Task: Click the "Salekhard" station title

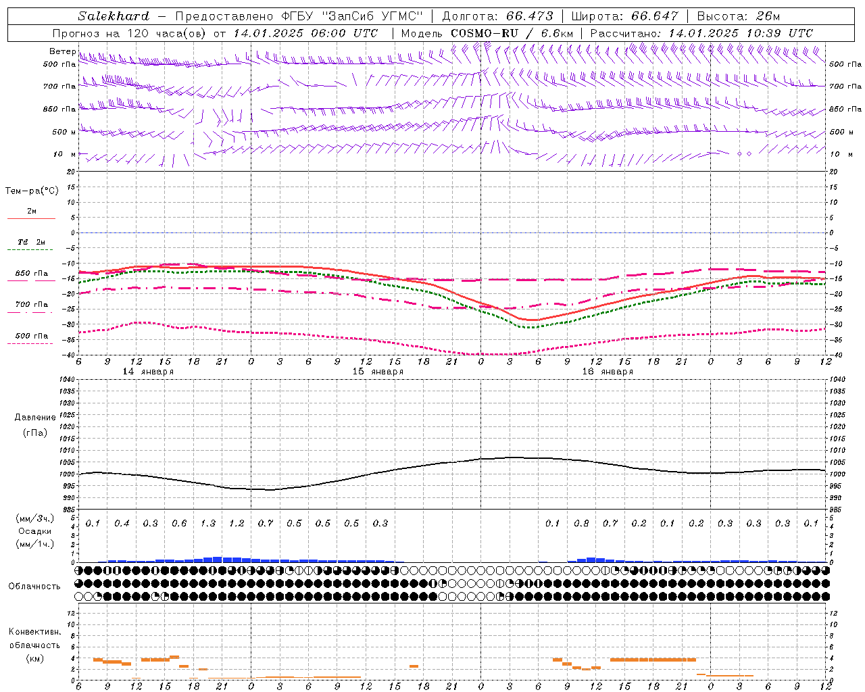Action: click(x=114, y=16)
